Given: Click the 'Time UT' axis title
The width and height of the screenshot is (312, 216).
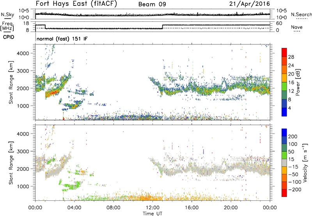Looking at the screenshot, I should pyautogui.click(x=152, y=213).
